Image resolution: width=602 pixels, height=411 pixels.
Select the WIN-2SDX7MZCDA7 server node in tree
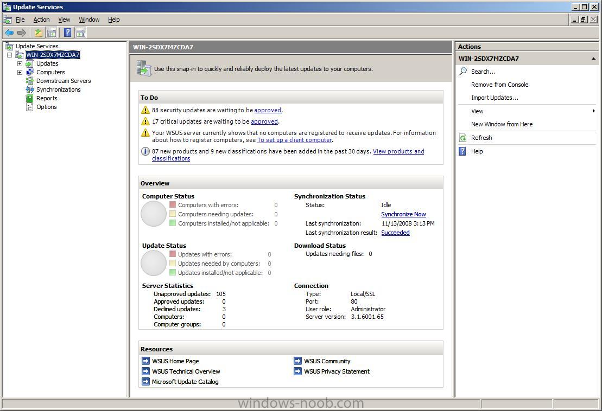[53, 55]
